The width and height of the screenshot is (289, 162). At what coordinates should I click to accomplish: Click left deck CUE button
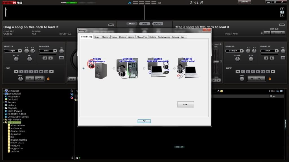[x=72, y=79]
